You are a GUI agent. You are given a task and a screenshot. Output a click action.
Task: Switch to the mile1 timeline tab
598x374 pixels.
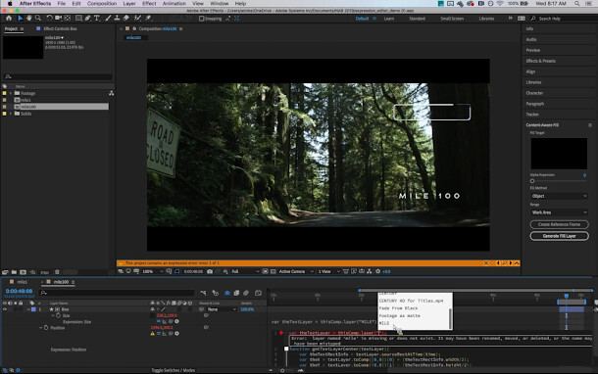tap(23, 282)
